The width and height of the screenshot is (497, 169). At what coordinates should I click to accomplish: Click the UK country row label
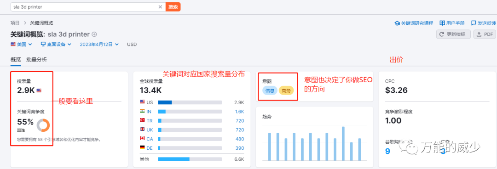(150, 130)
